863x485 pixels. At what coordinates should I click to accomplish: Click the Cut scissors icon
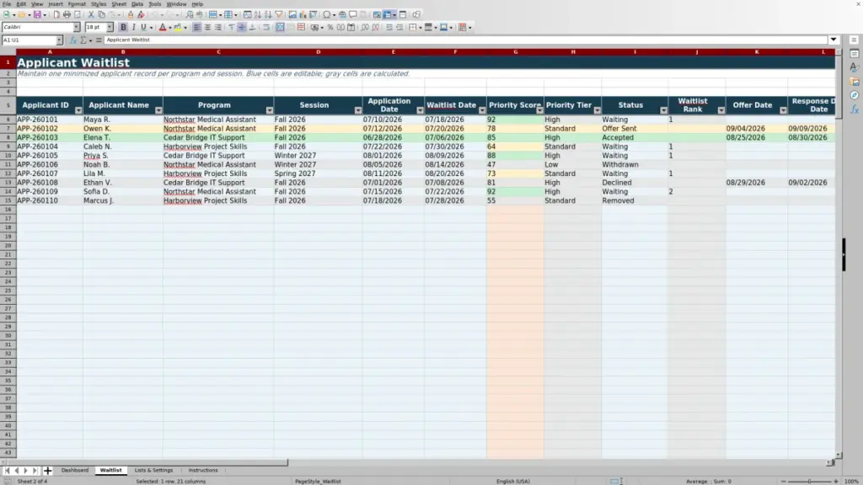91,15
